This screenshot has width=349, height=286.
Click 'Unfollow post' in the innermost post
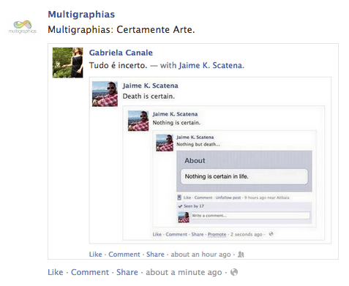point(228,197)
